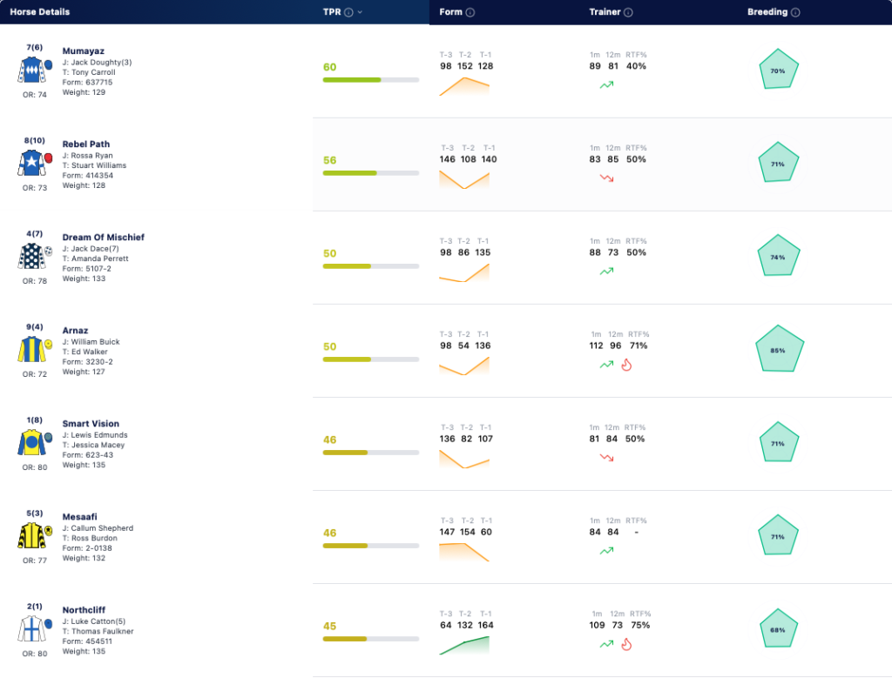Select the Trainer column header
The image size is (892, 678).
(605, 12)
